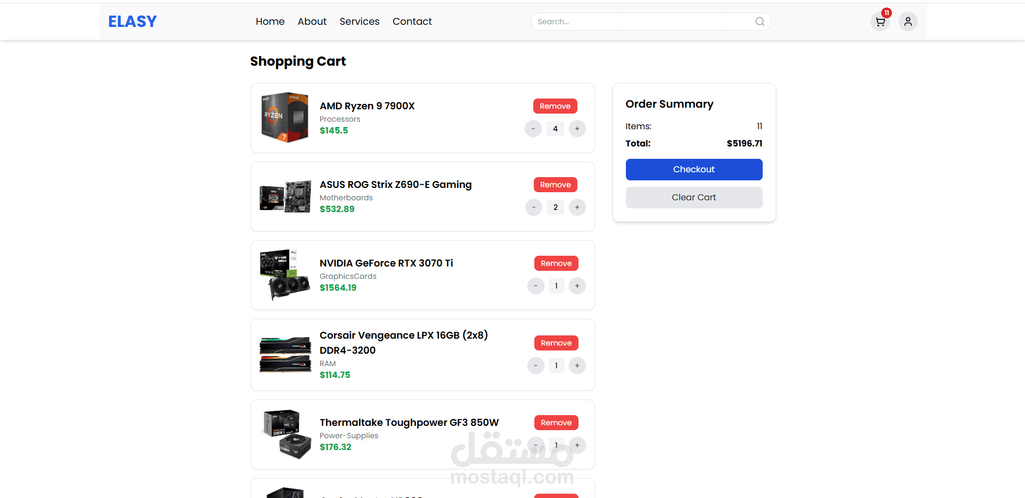This screenshot has width=1025, height=498.
Task: Open the user account profile icon
Action: tap(908, 22)
